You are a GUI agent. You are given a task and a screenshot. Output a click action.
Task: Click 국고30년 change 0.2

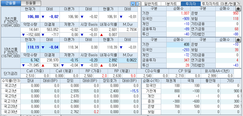point(96,112)
